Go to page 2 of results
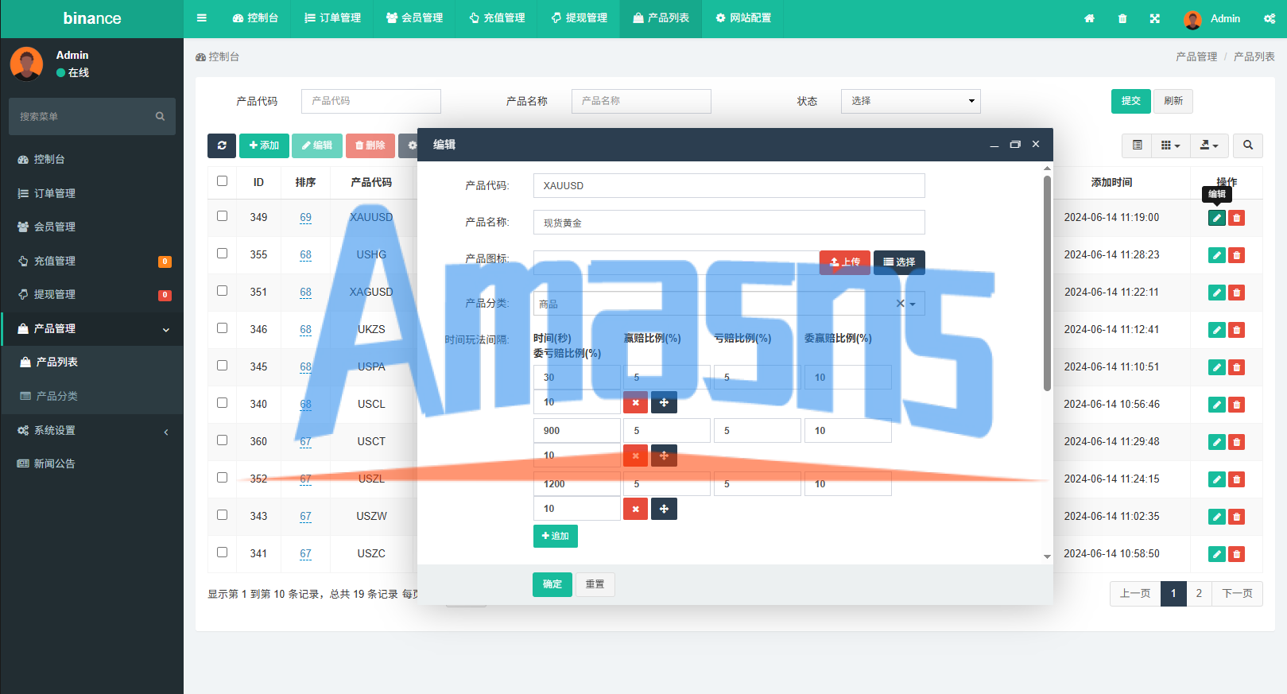 [x=1199, y=593]
